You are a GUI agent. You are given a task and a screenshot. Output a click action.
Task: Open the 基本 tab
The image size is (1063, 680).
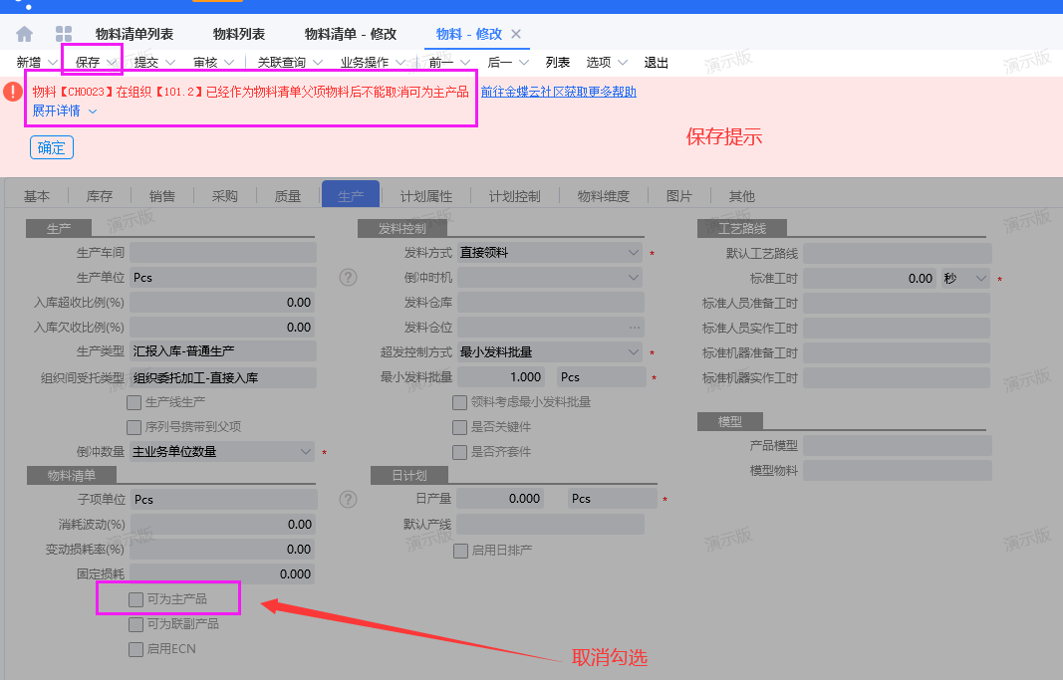coord(37,196)
